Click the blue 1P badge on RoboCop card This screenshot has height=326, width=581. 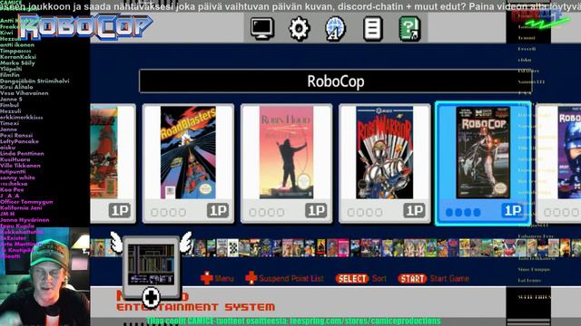tap(513, 211)
